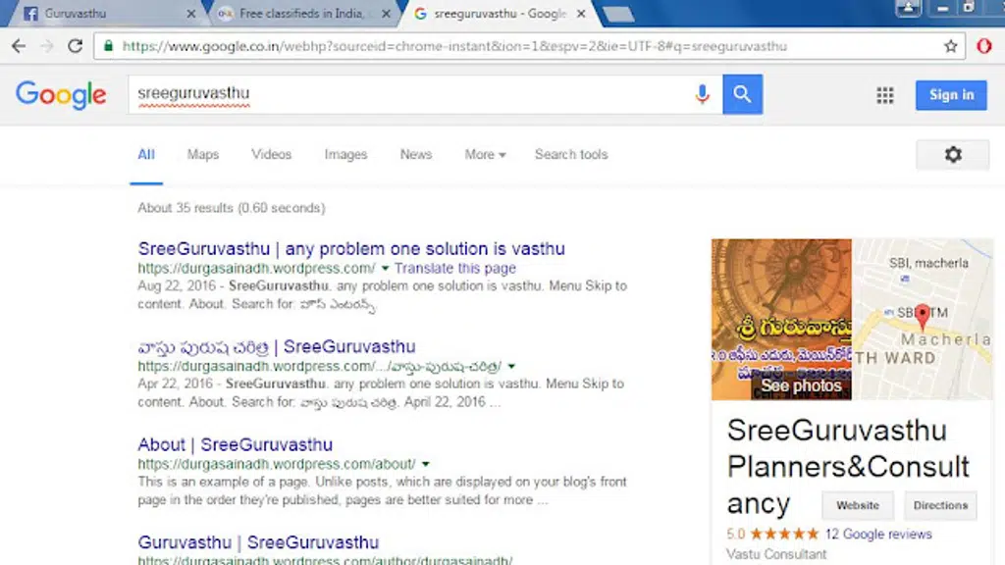Open Search tools options
1005x565 pixels.
(x=571, y=154)
